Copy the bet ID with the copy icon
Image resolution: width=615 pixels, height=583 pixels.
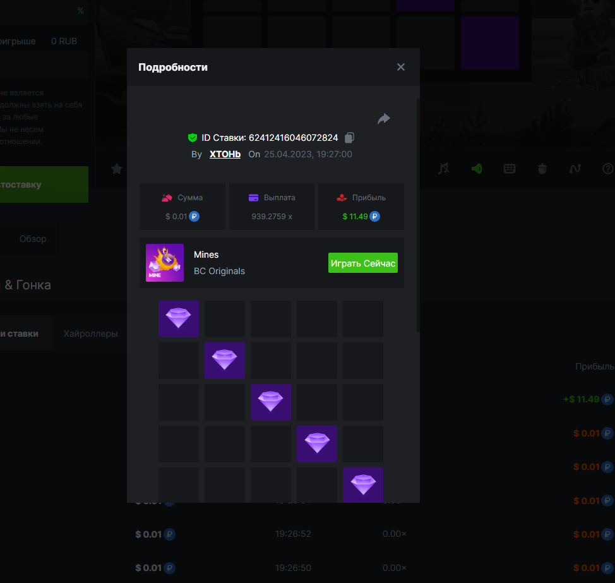coord(350,138)
